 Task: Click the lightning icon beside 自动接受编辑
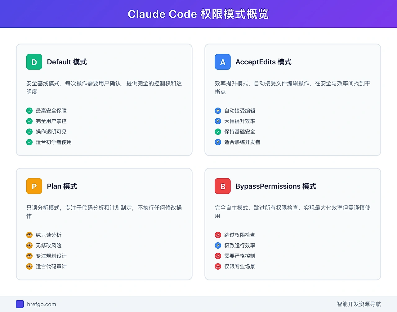tap(218, 111)
